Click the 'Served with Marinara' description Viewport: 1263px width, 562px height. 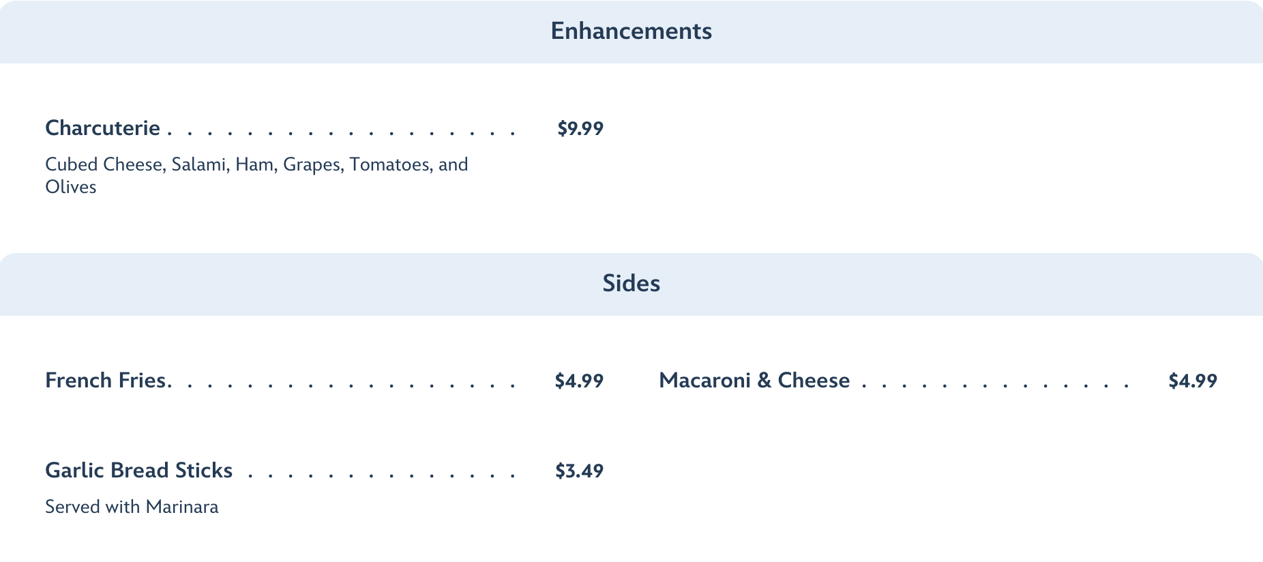click(x=132, y=507)
